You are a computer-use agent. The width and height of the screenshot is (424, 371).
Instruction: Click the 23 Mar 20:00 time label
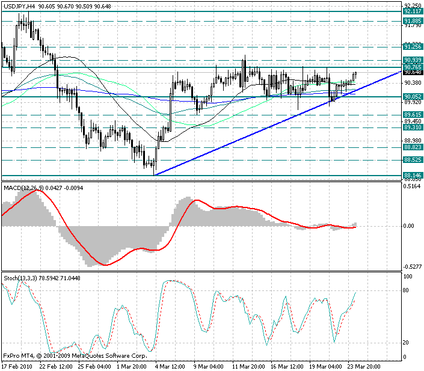364,367
